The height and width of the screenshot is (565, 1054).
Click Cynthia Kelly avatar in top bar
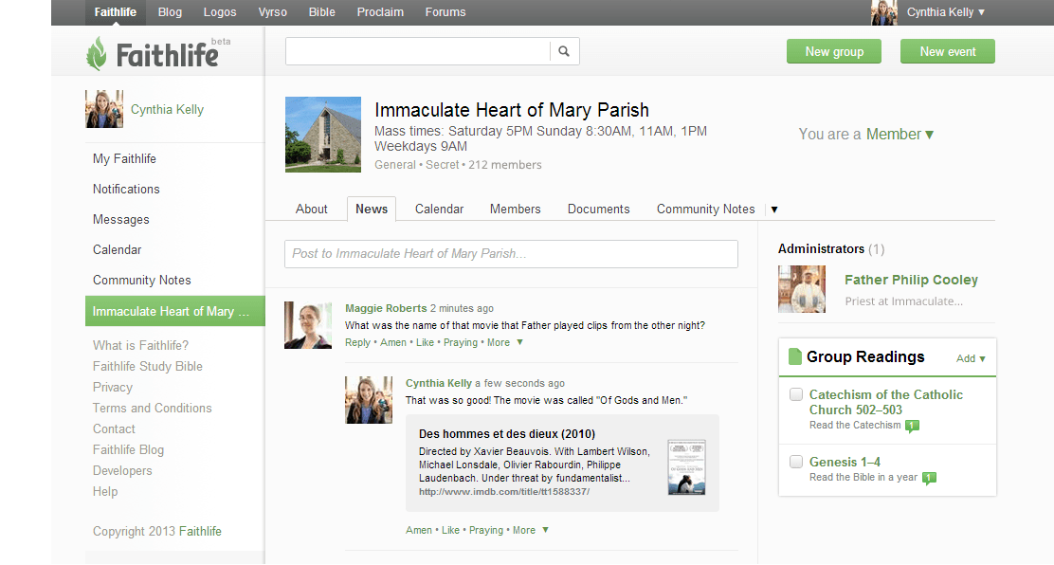(x=884, y=12)
